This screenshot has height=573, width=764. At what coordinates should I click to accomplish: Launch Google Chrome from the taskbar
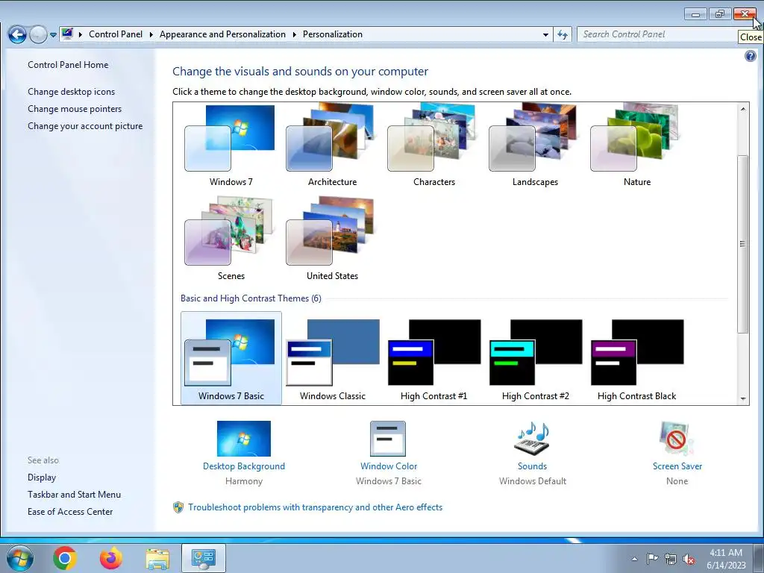point(65,558)
